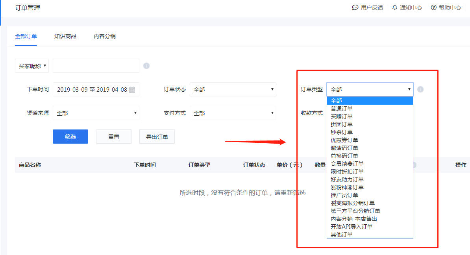The height and width of the screenshot is (255, 470).
Task: Choose 会员续费订单 from the list
Action: [370, 164]
